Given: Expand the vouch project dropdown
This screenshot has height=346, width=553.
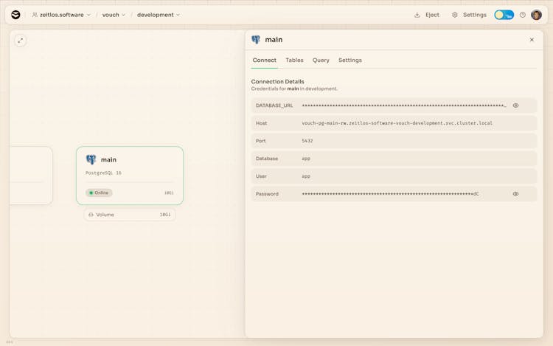Looking at the screenshot, I should [x=114, y=15].
